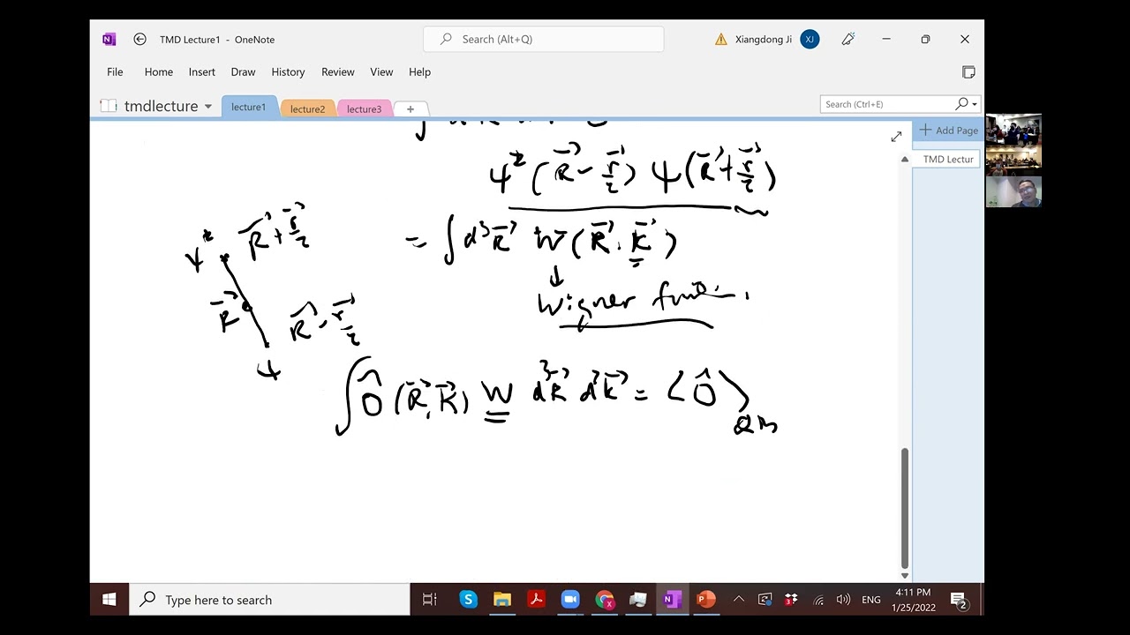Open the Draw ribbon tab
The image size is (1130, 635).
pos(243,71)
